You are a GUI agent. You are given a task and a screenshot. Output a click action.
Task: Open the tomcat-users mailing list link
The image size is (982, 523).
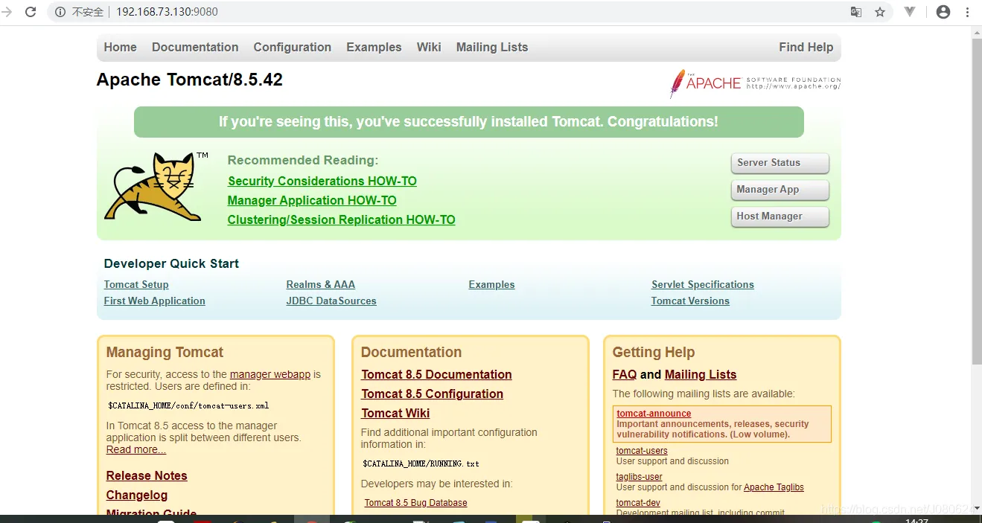click(642, 451)
